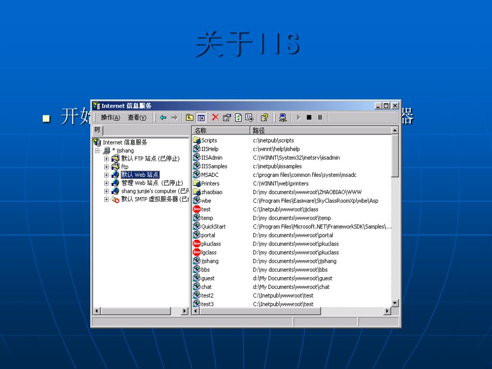
Task: Select shang junjie's computer tree item
Action: [x=155, y=191]
